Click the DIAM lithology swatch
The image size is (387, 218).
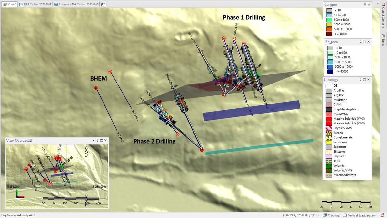(x=328, y=104)
